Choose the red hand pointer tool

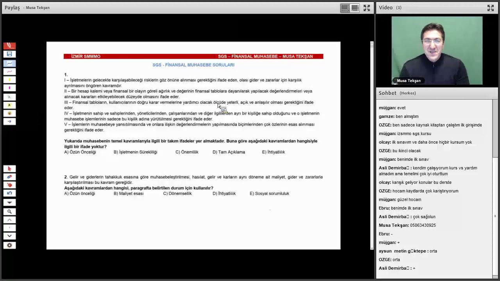tap(9, 185)
